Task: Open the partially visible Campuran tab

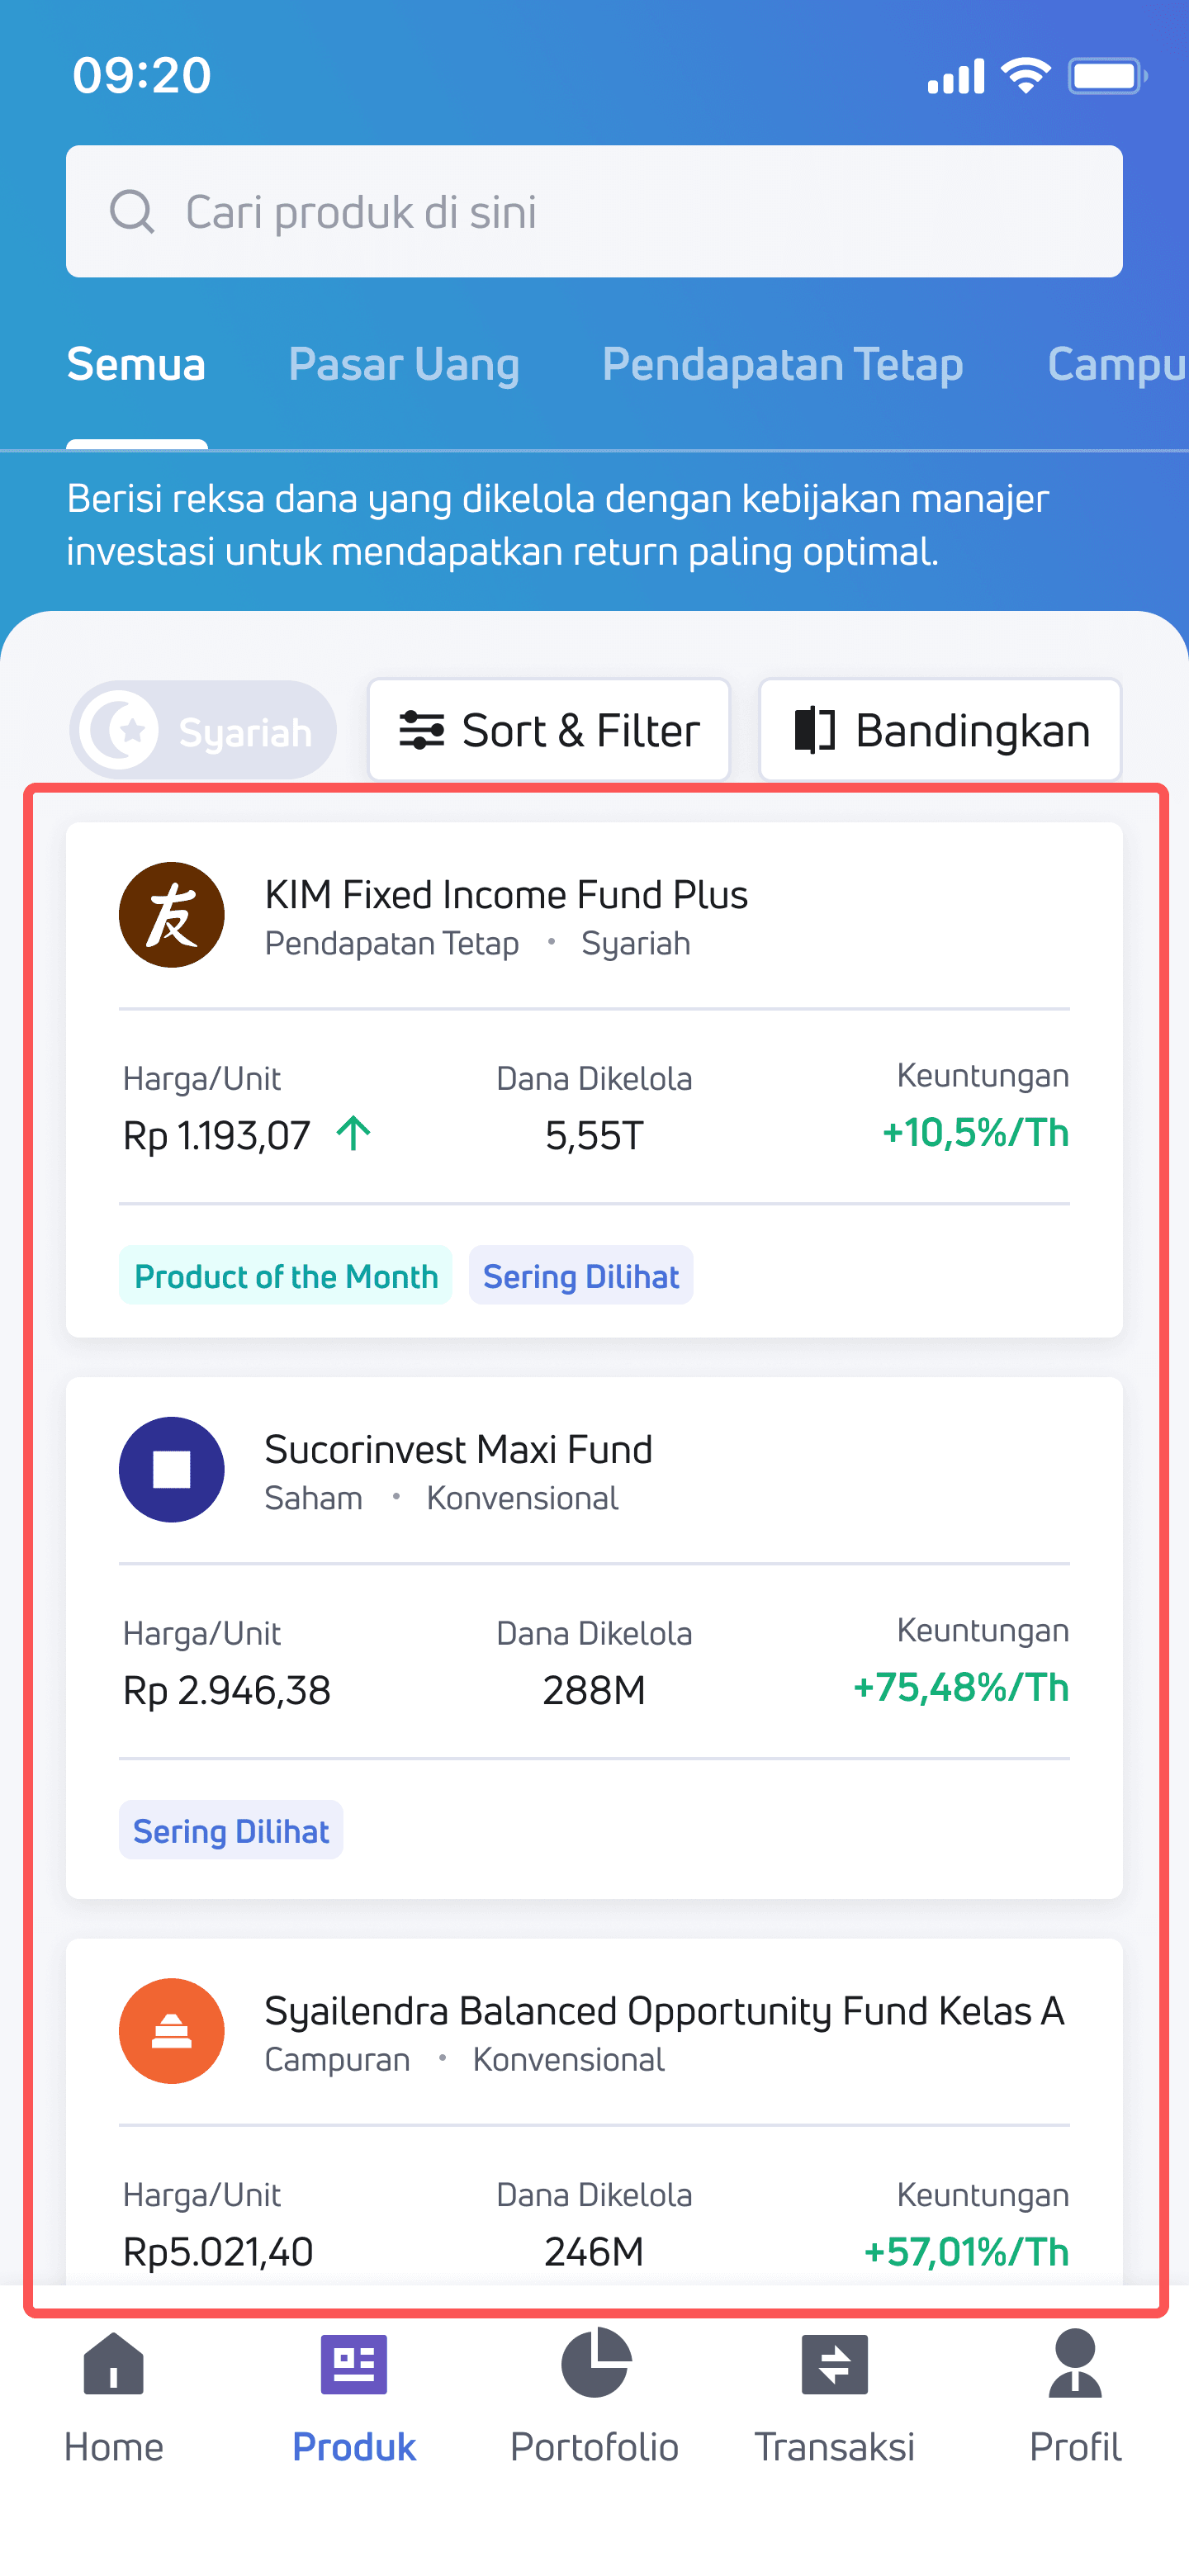Action: [1115, 364]
